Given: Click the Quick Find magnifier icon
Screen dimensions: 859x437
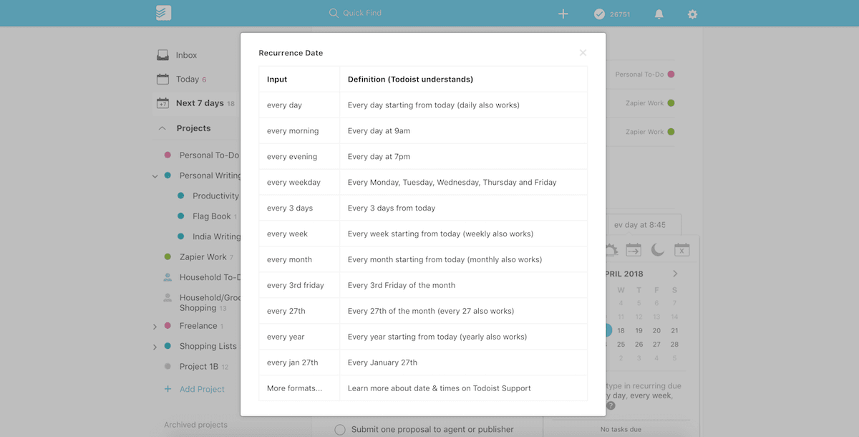Looking at the screenshot, I should click(x=334, y=13).
